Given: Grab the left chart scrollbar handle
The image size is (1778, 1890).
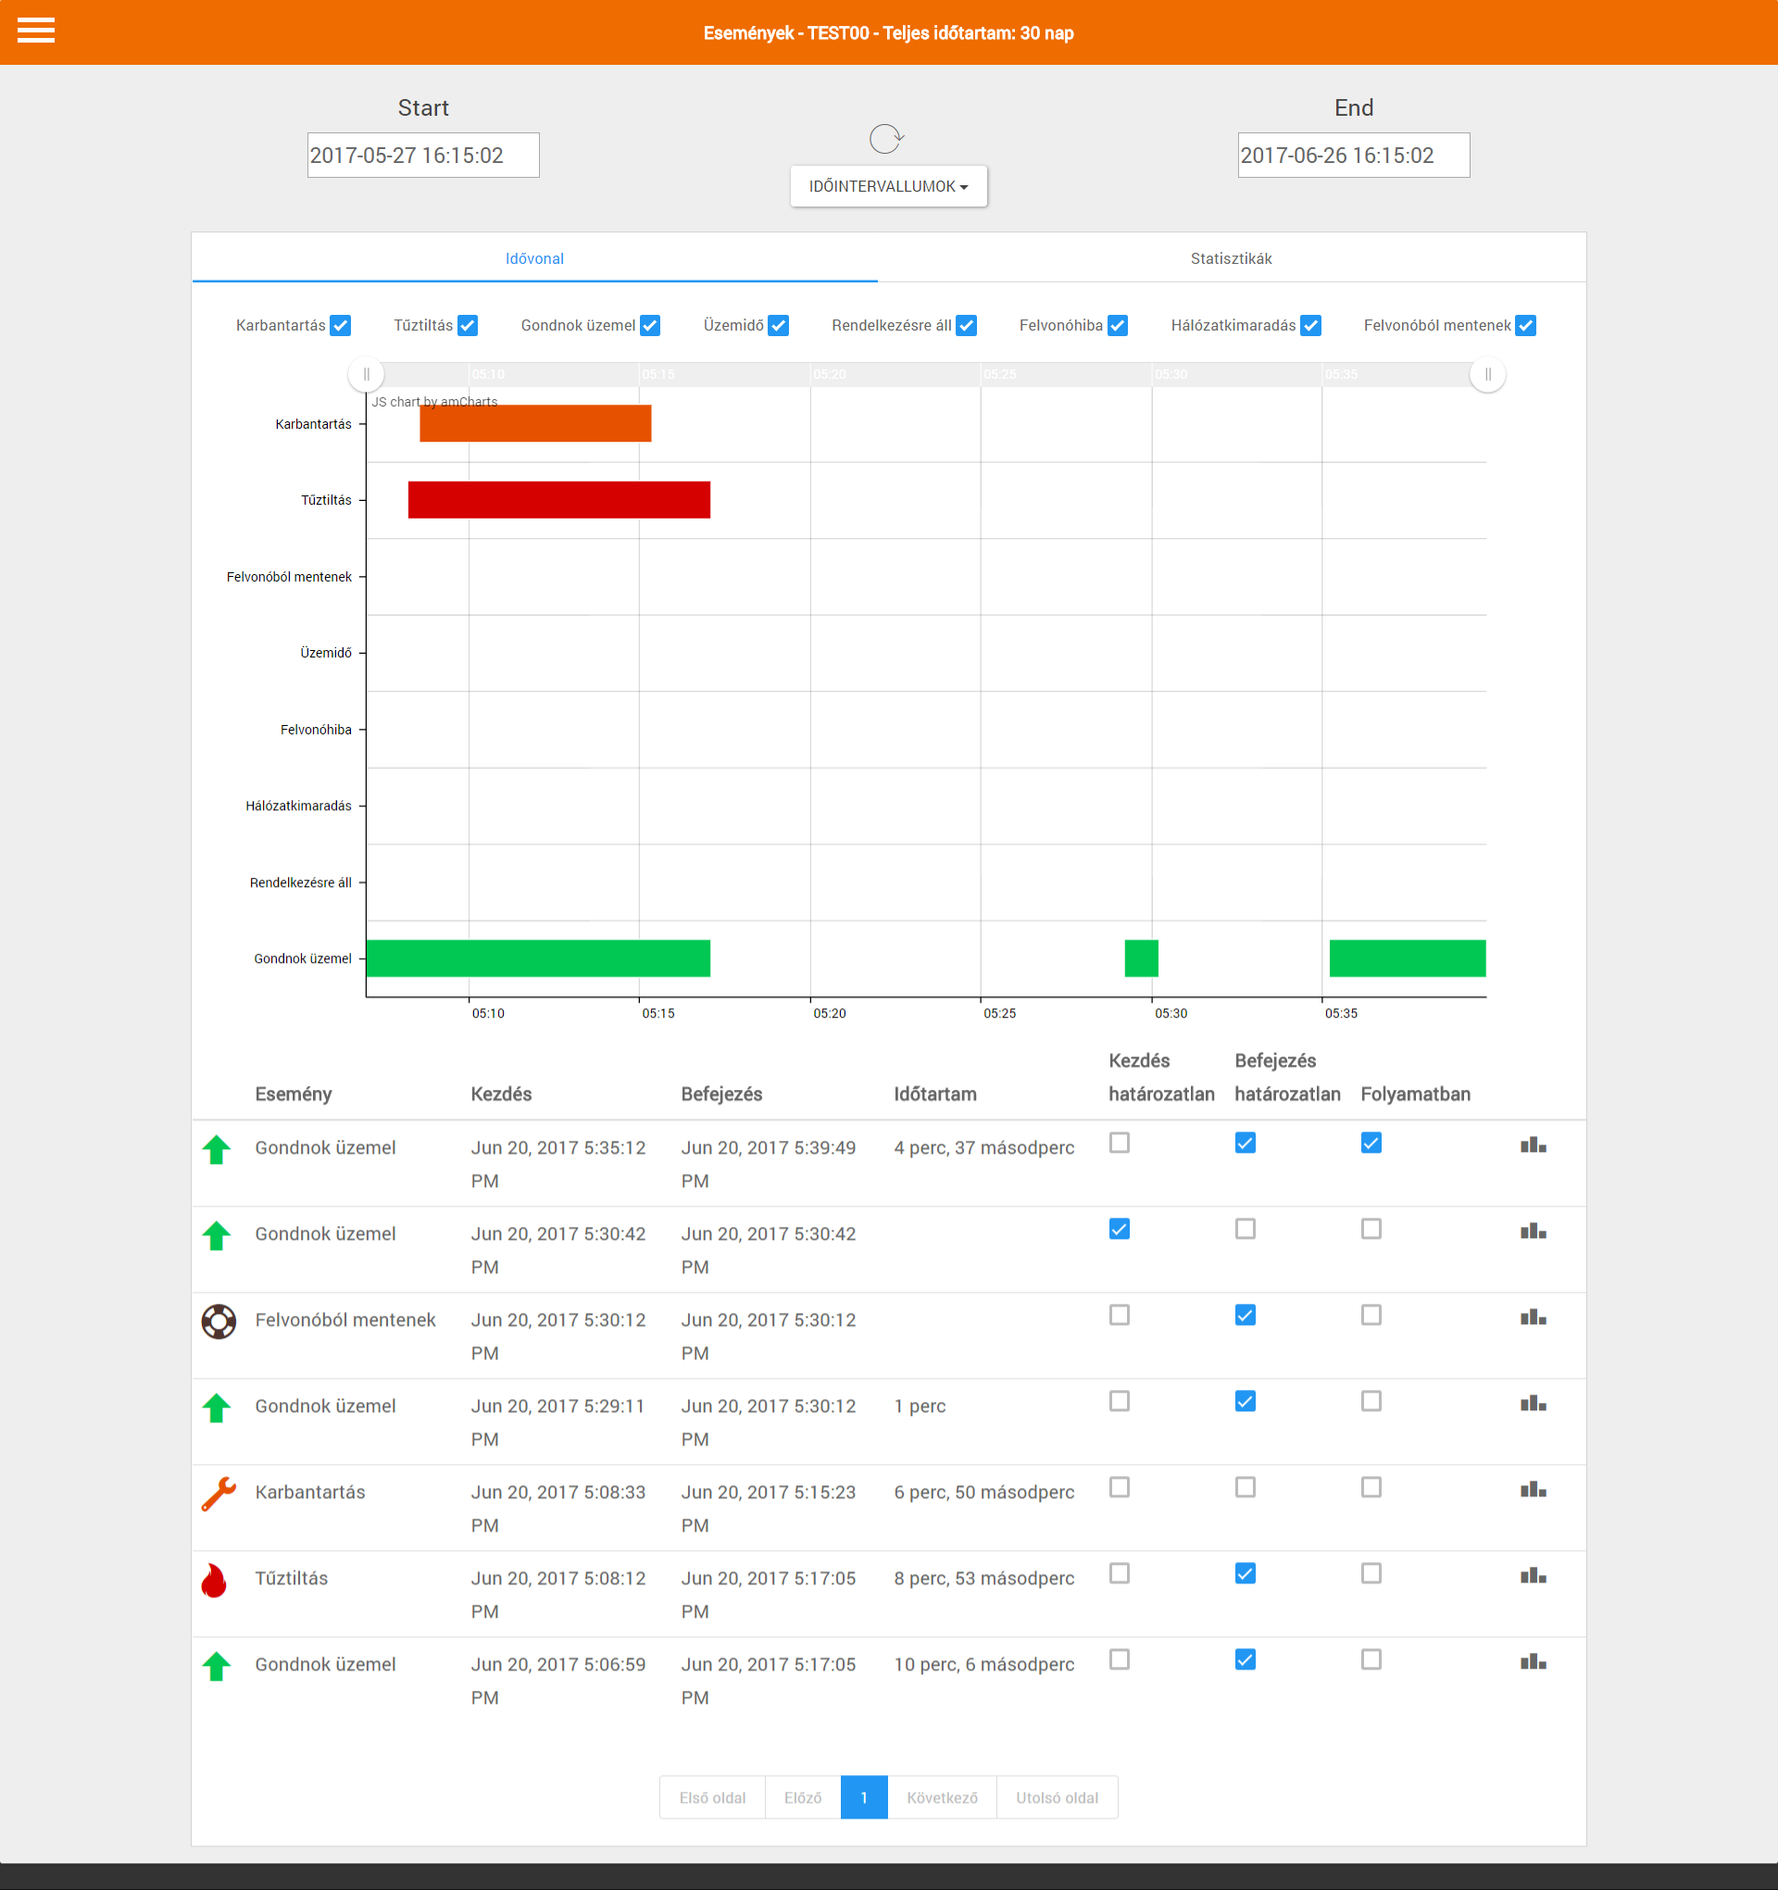Looking at the screenshot, I should [366, 375].
